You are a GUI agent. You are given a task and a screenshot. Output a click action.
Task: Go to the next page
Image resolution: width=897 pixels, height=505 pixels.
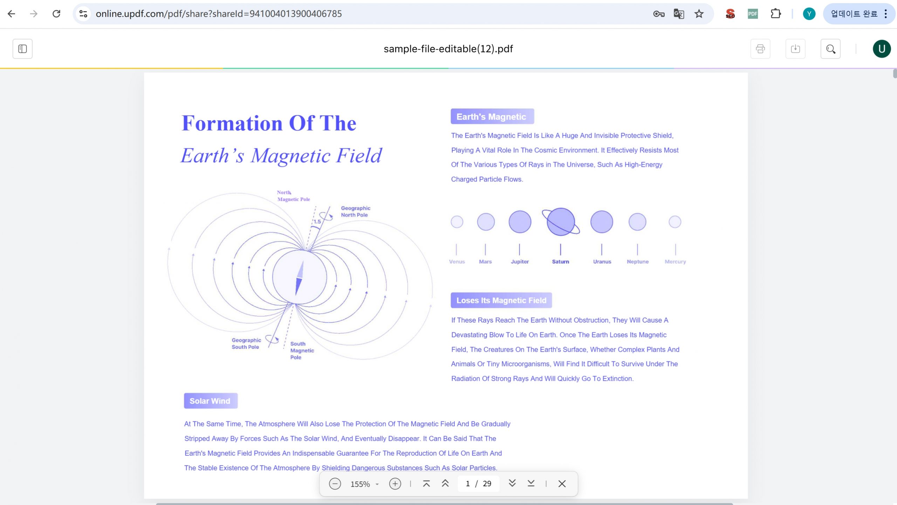pyautogui.click(x=512, y=484)
